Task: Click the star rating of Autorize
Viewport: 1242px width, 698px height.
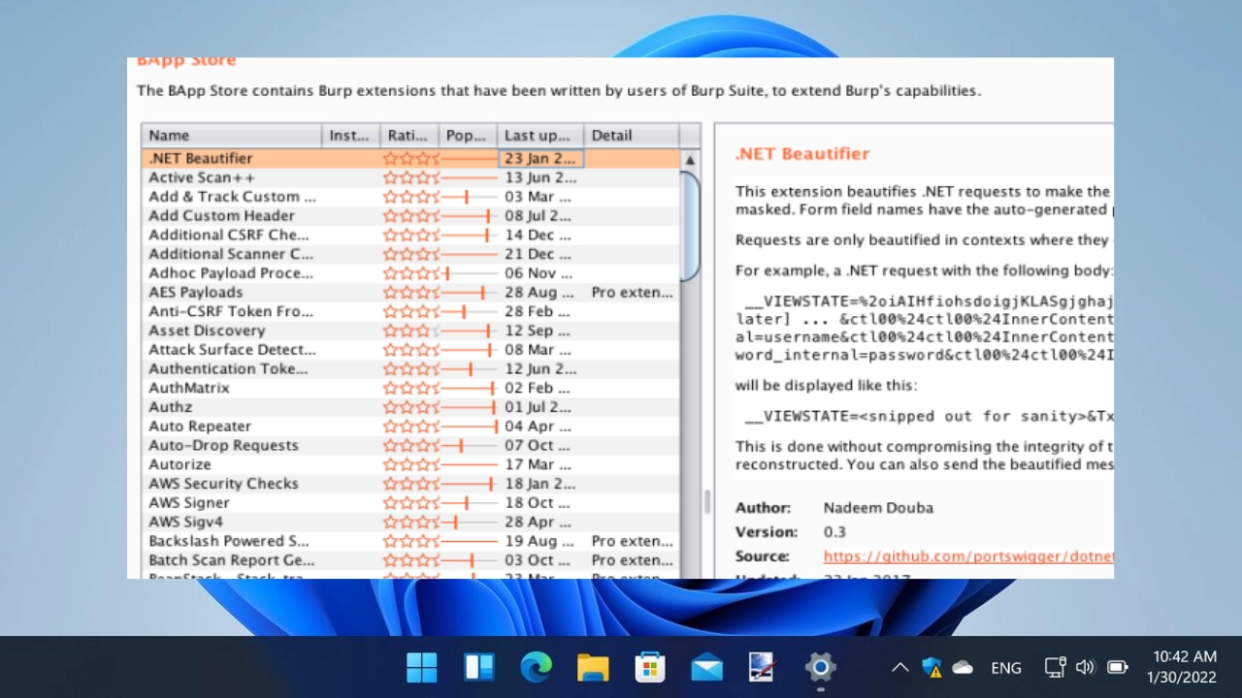Action: pos(410,464)
